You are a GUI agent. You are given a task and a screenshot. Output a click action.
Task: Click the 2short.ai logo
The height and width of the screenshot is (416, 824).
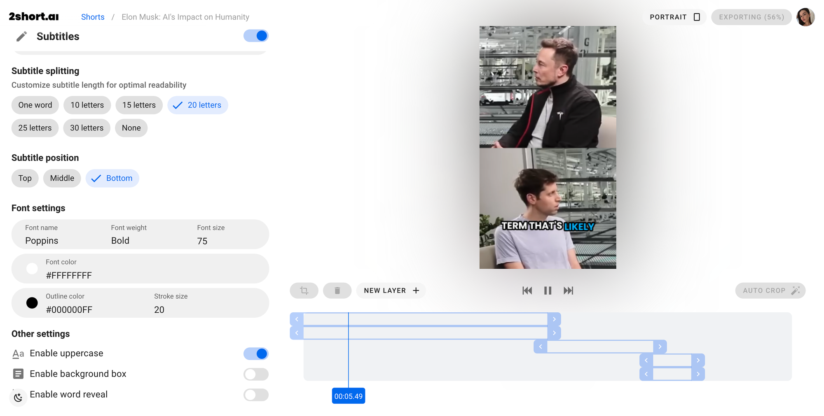click(34, 16)
